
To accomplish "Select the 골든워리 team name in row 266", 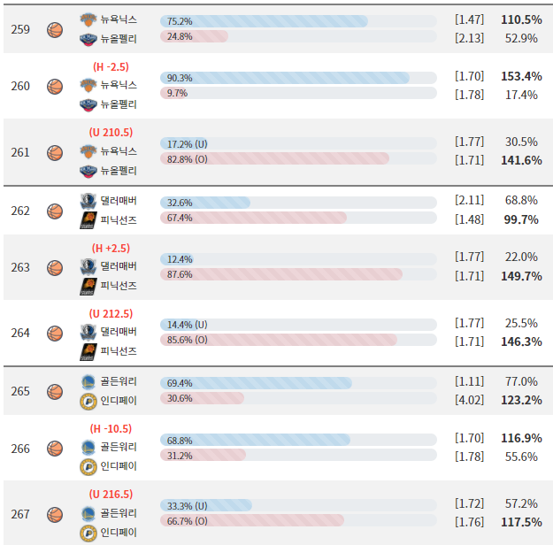I will click(x=119, y=446).
